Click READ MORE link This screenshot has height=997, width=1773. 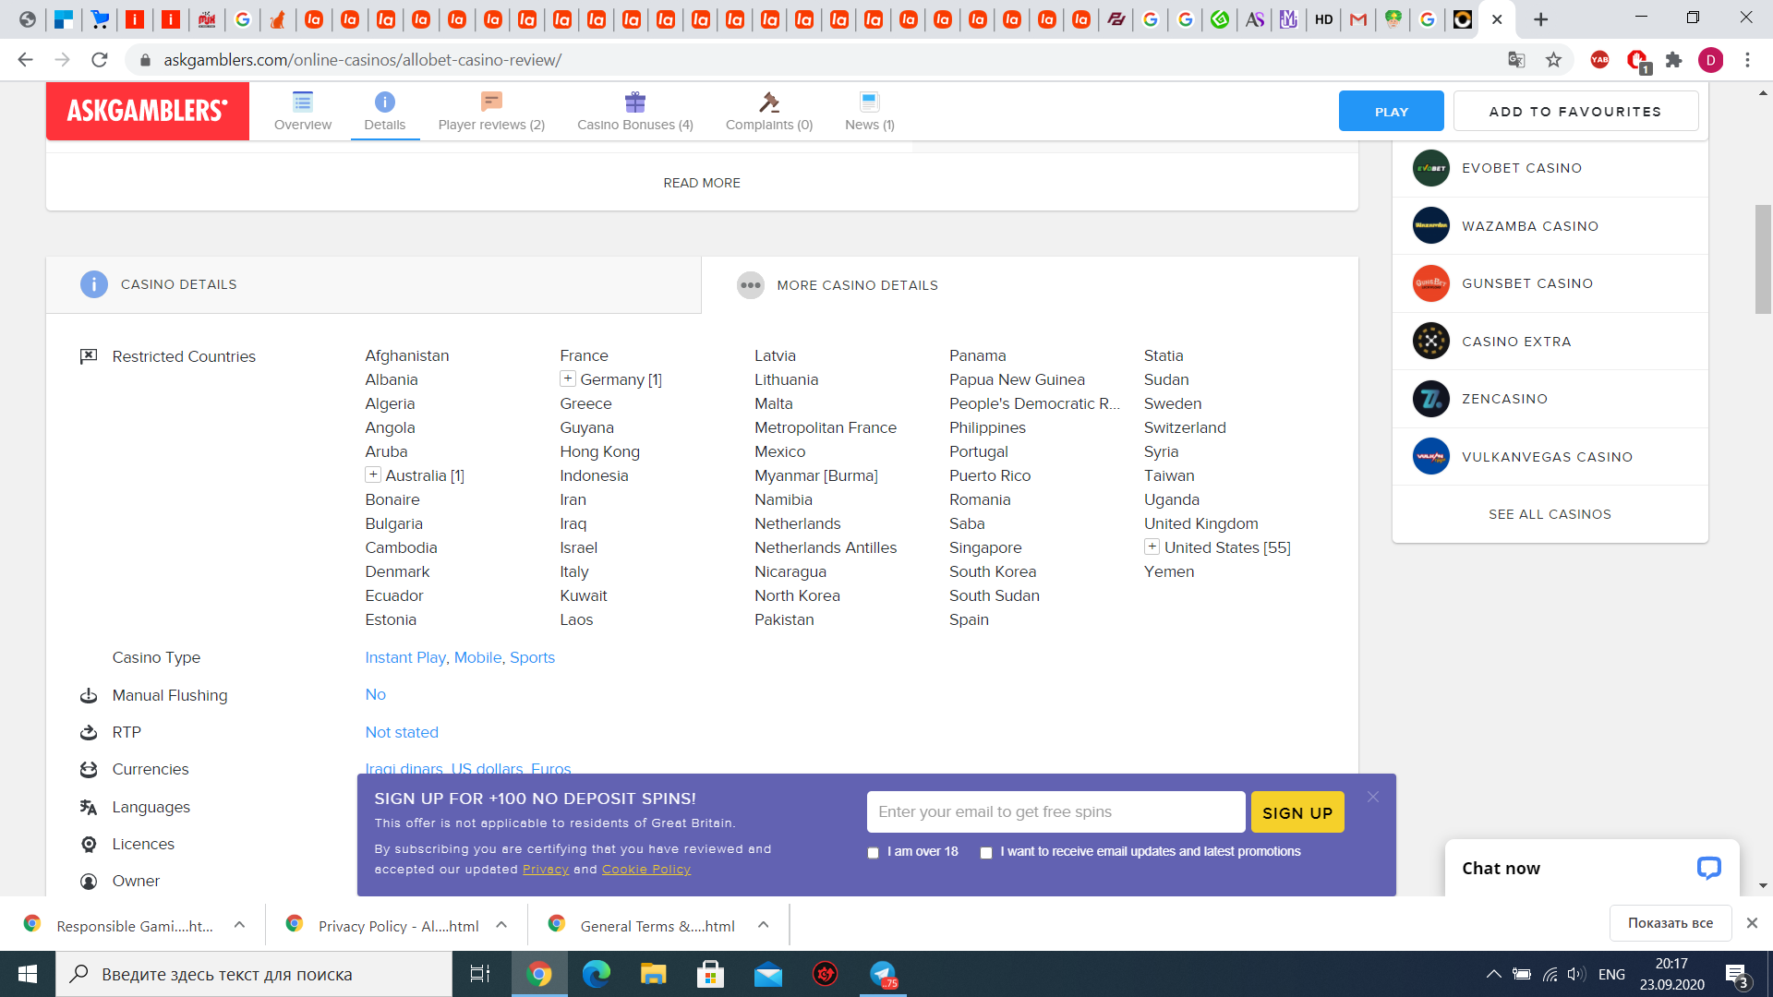coord(702,183)
